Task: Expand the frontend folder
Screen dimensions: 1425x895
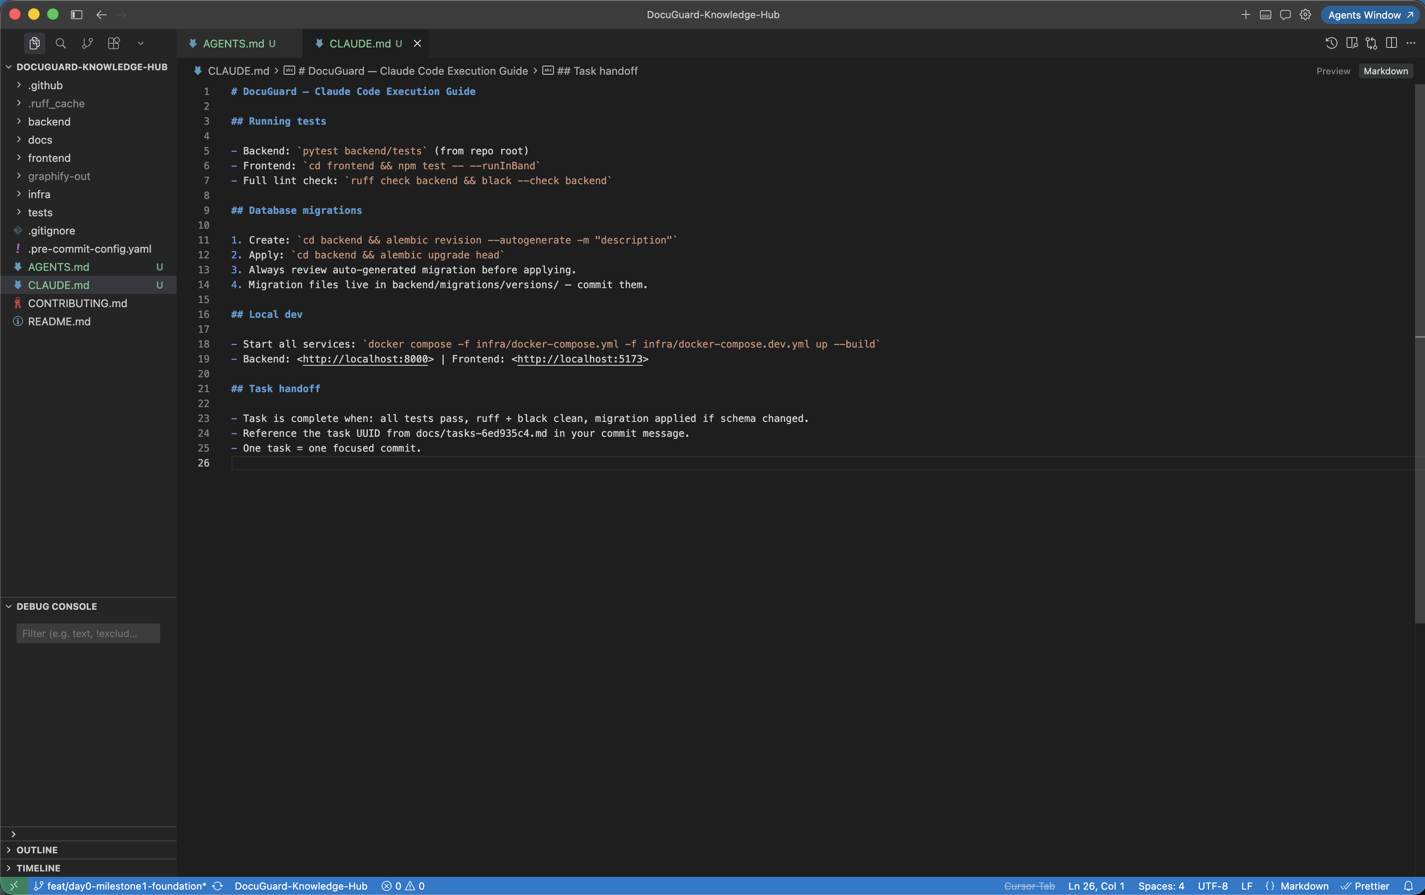Action: tap(88, 158)
